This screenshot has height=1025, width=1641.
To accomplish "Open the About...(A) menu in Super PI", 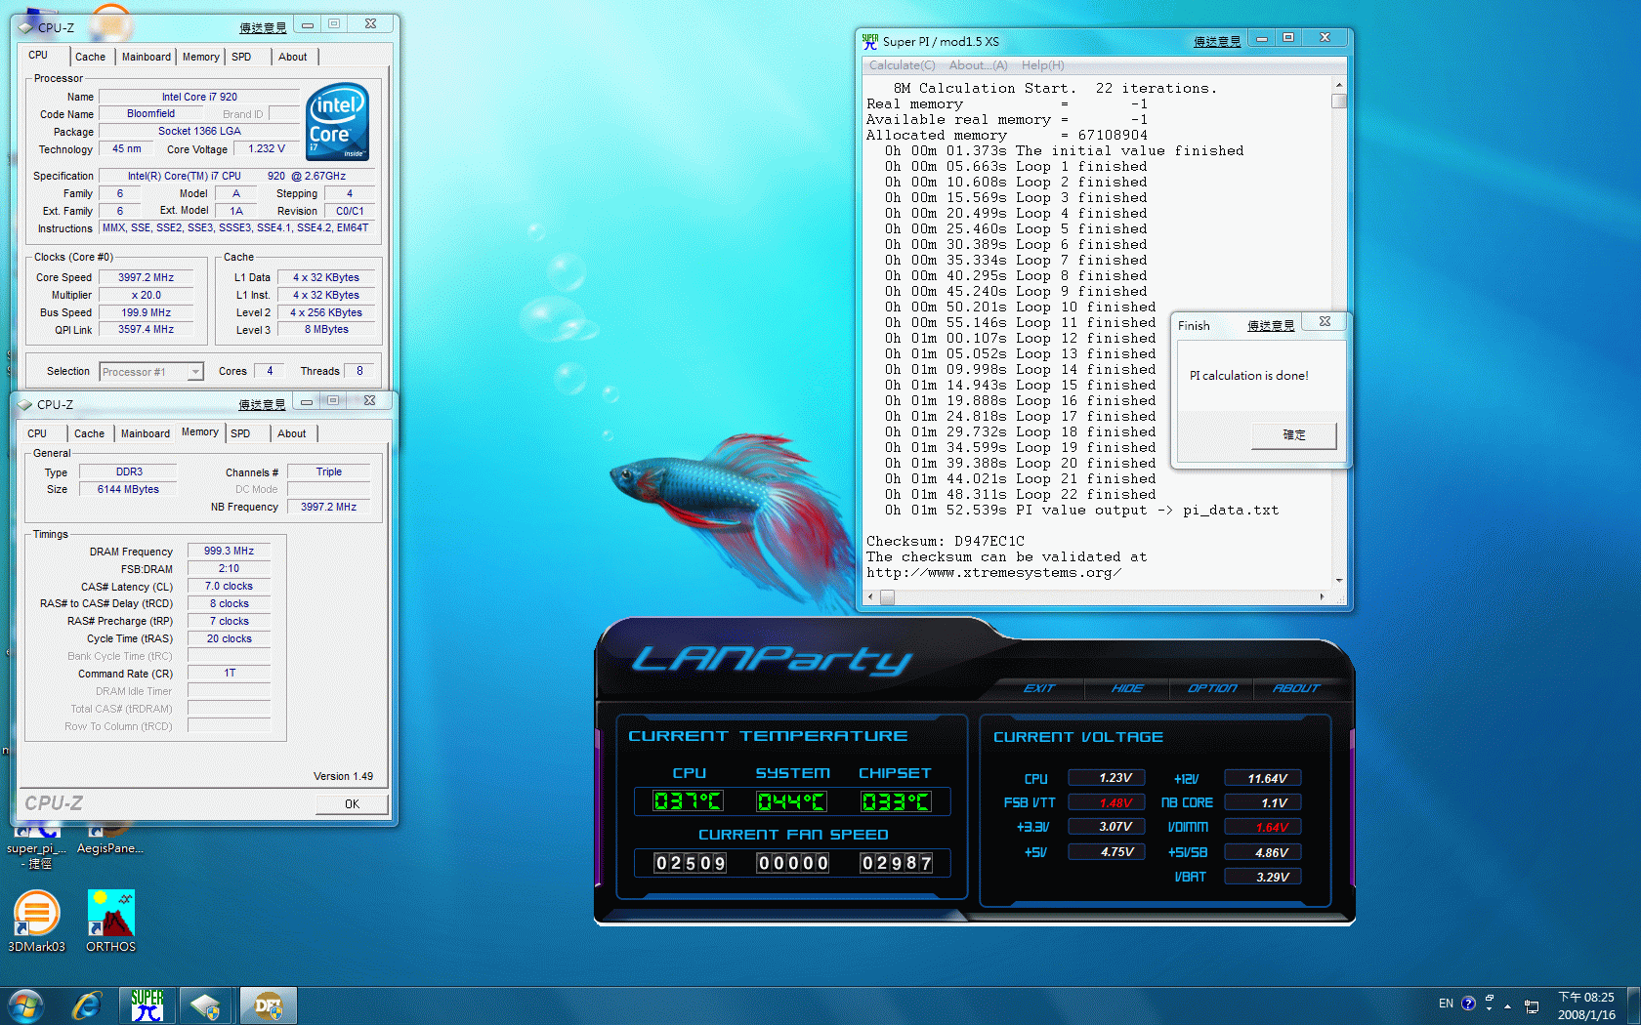I will point(978,65).
